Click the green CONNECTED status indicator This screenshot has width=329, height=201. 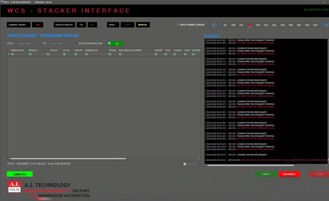tap(20, 174)
